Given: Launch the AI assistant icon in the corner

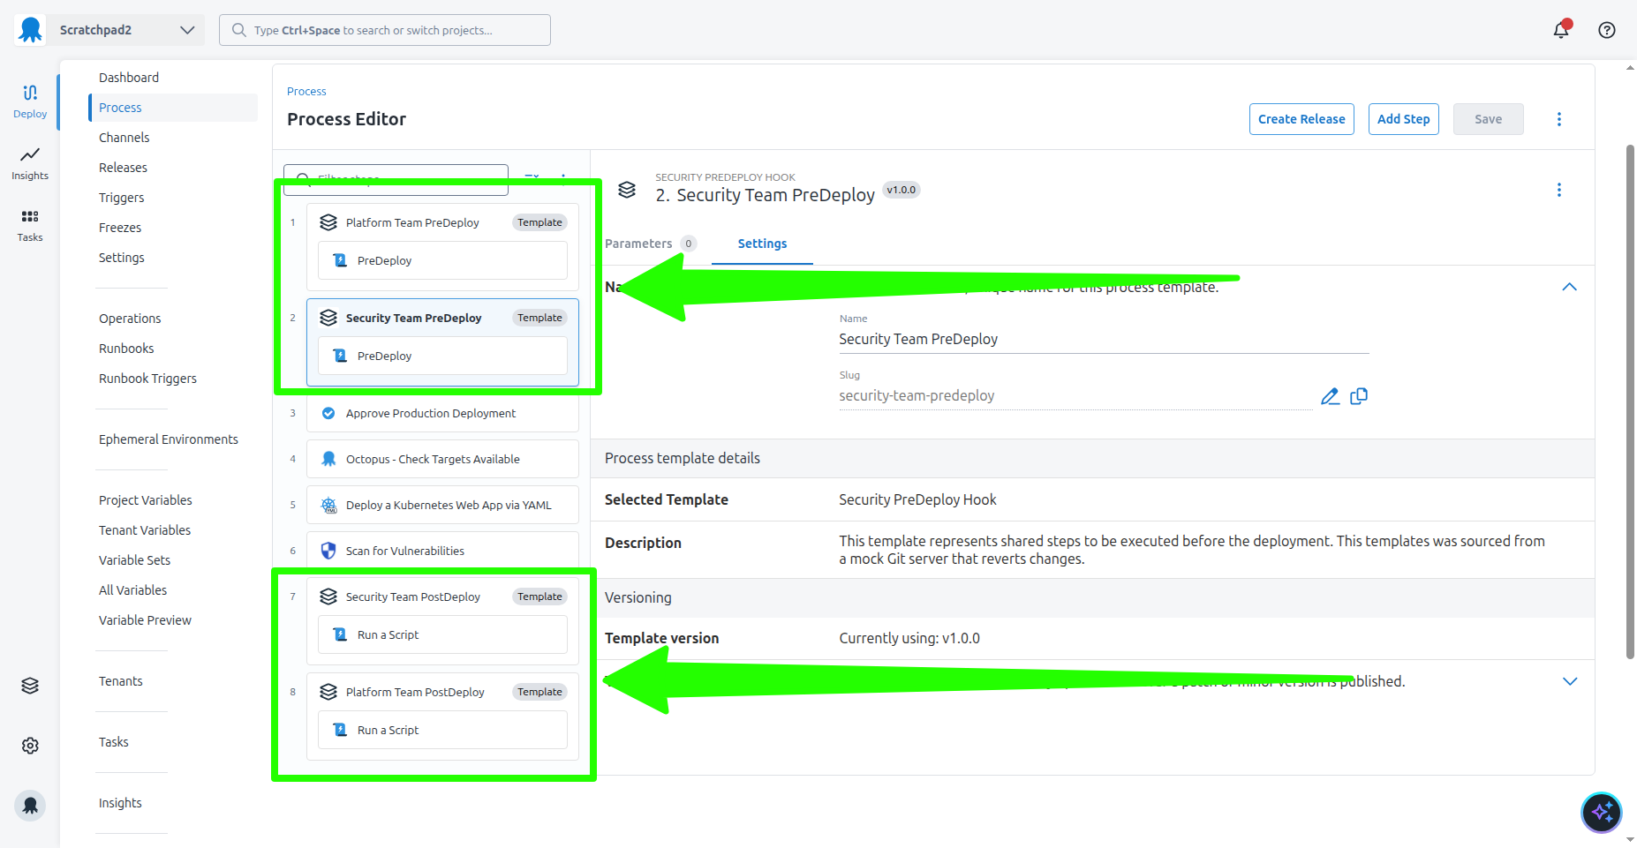Looking at the screenshot, I should click(x=1601, y=812).
